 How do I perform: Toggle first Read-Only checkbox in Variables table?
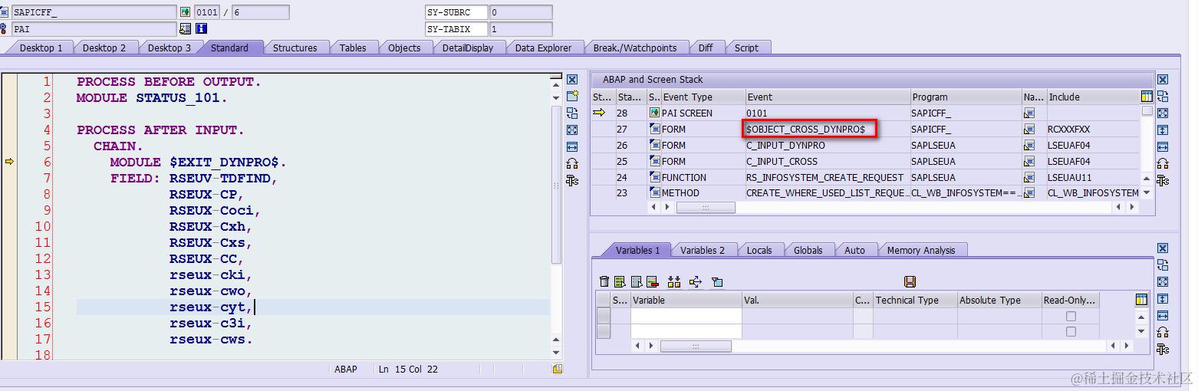coord(1071,316)
